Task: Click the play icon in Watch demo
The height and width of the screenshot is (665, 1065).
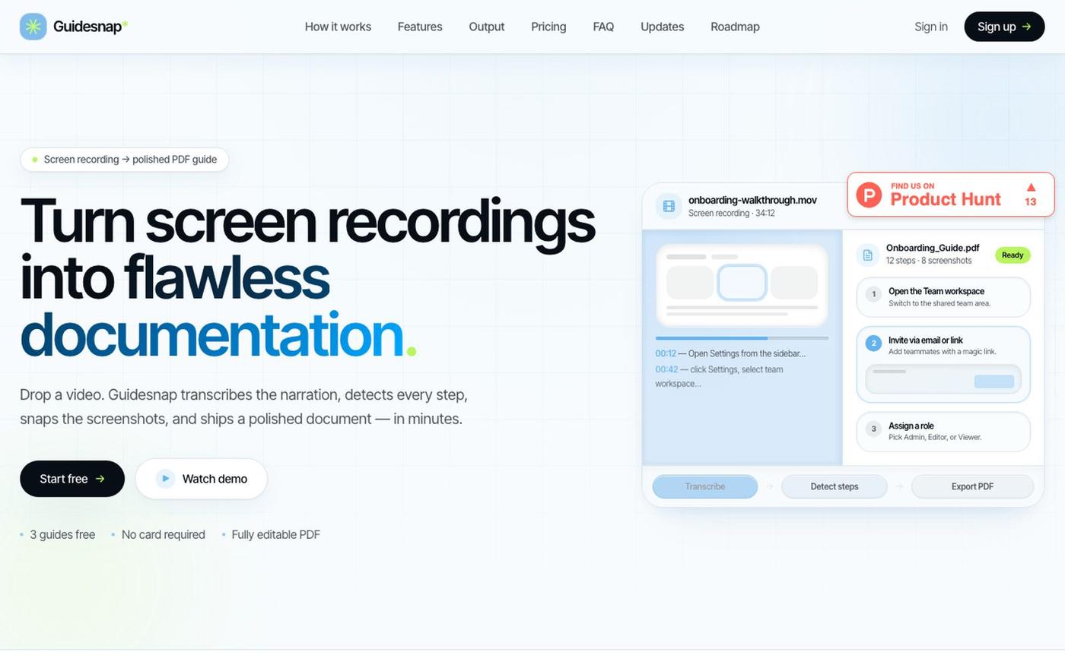Action: 165,479
